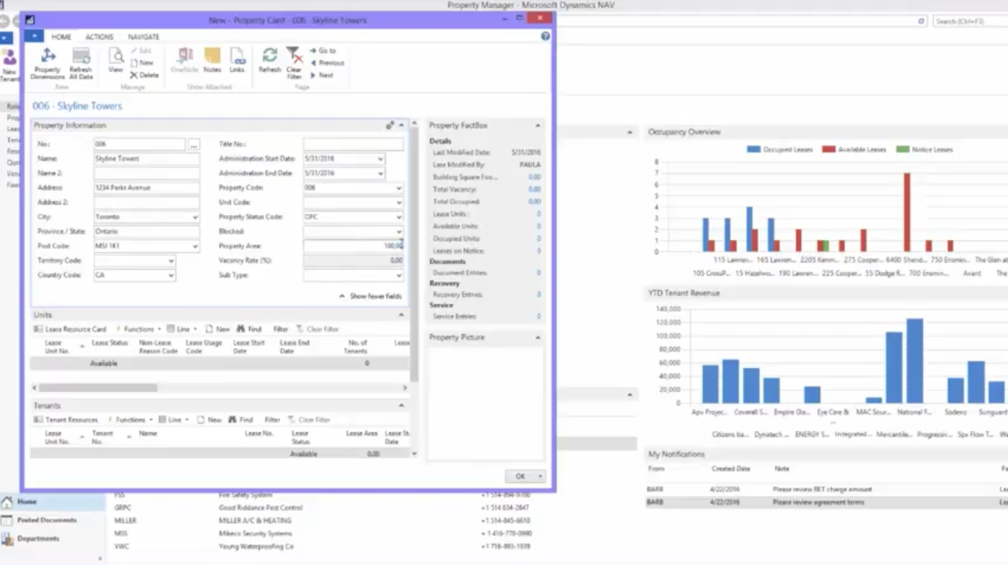This screenshot has width=1008, height=565.
Task: Click Occupied Leases blue legend swatch
Action: tap(753, 149)
